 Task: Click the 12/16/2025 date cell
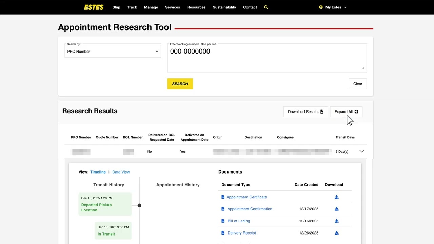click(x=309, y=221)
